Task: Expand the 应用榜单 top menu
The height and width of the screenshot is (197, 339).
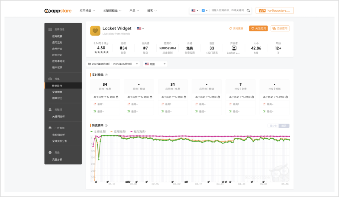Action: (x=87, y=11)
